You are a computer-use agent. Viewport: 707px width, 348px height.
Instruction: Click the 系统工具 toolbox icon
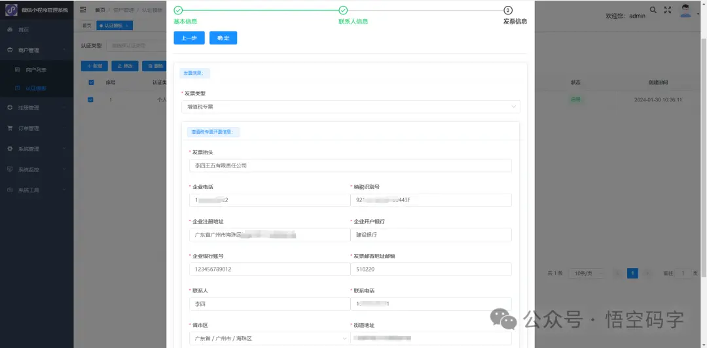(x=10, y=190)
